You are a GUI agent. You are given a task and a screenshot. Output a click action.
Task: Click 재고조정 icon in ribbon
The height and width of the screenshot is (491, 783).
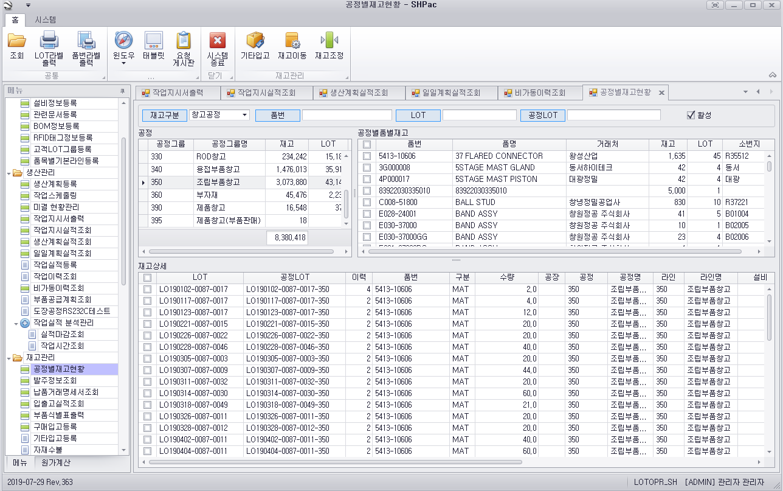[x=329, y=41]
